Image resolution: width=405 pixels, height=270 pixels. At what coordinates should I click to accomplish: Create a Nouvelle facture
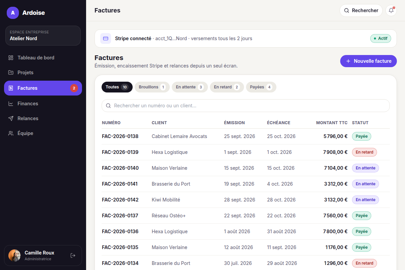point(369,61)
